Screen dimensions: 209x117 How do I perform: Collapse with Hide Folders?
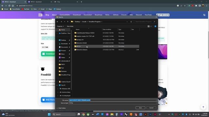click(61, 108)
